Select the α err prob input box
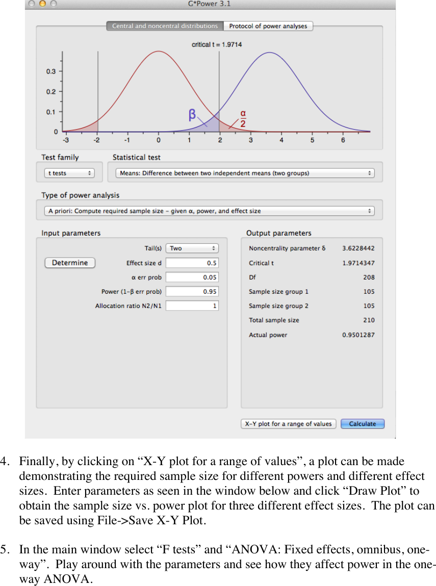 pos(192,277)
